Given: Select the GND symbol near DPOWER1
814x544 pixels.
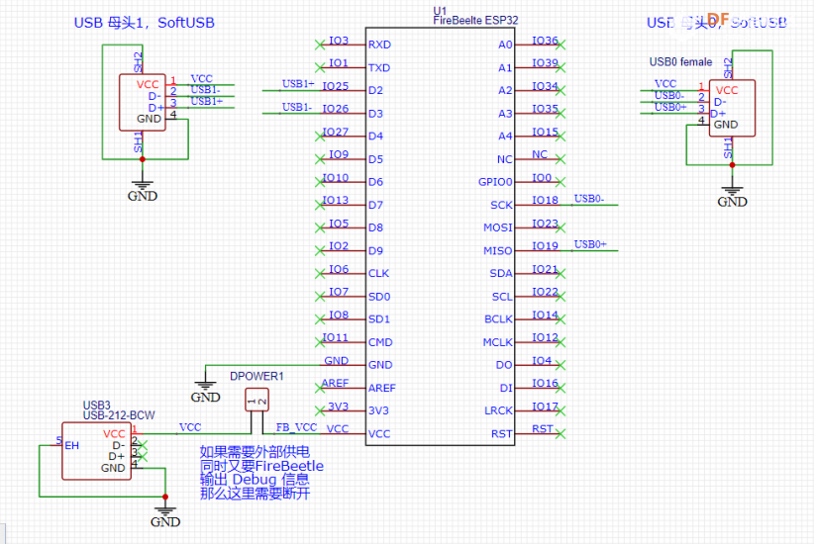Looking at the screenshot, I should tap(206, 392).
